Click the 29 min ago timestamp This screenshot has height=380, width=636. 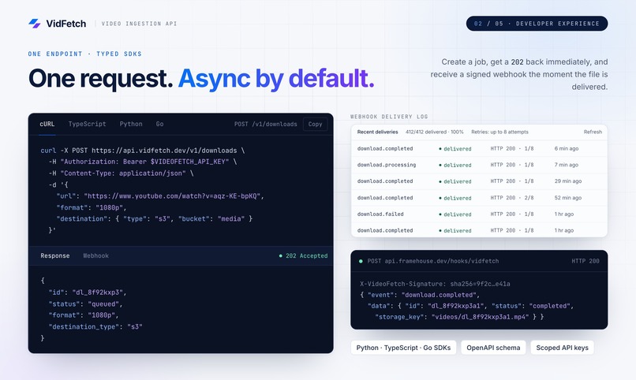(568, 181)
